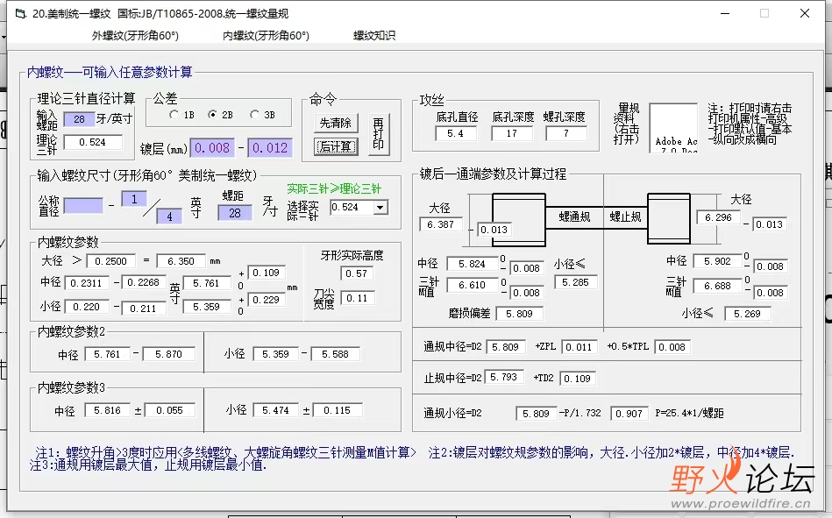The height and width of the screenshot is (518, 832).
Task: Click the empty 公称直径 input field
Action: click(x=83, y=206)
